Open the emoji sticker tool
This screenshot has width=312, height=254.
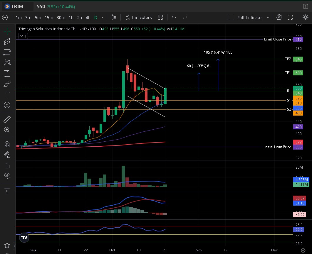click(7, 105)
